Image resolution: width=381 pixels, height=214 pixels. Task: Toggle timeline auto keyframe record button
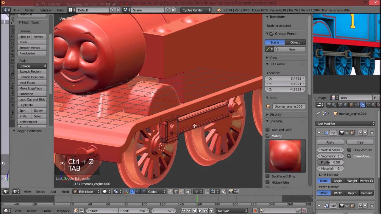(255, 211)
